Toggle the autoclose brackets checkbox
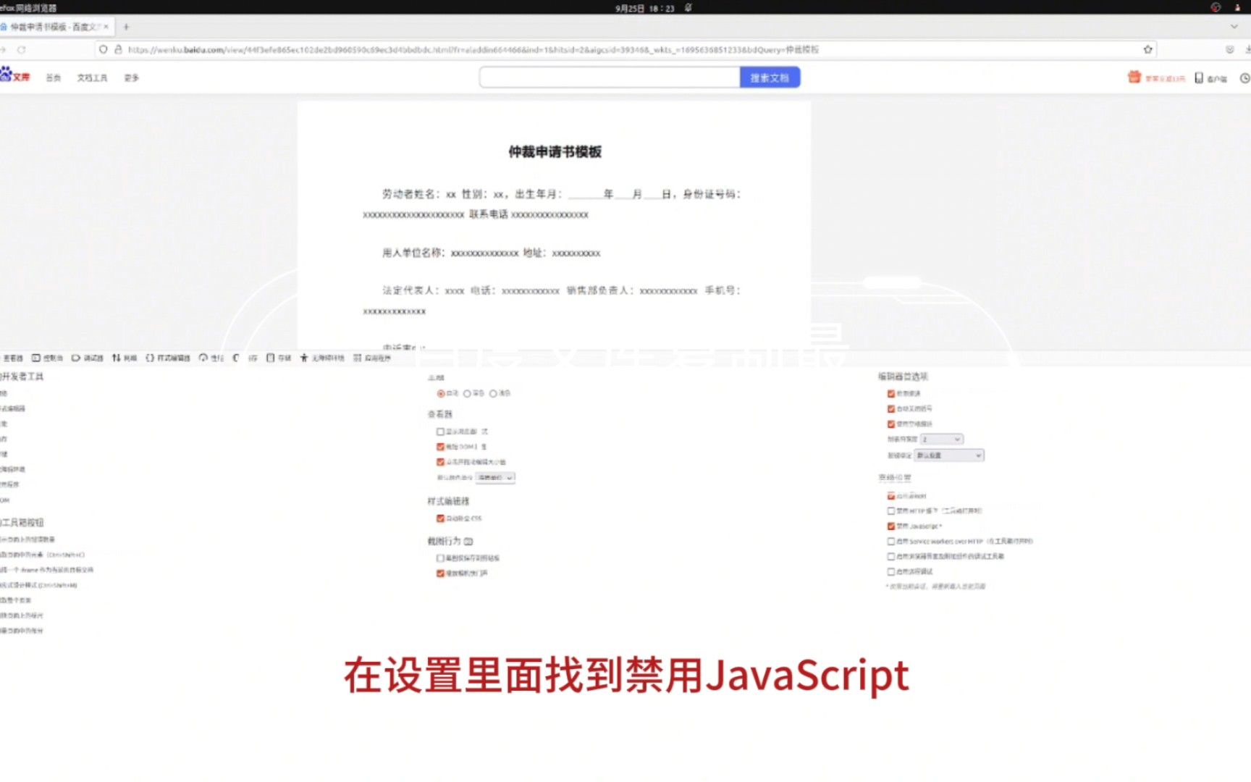Screen dimensions: 1251x782 click(891, 409)
